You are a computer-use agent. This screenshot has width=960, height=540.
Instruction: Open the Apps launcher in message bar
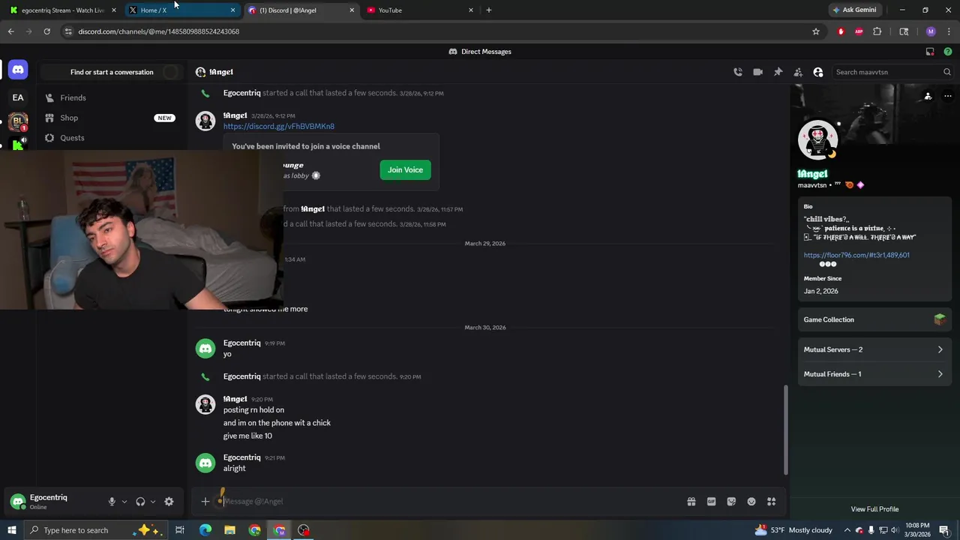771,502
